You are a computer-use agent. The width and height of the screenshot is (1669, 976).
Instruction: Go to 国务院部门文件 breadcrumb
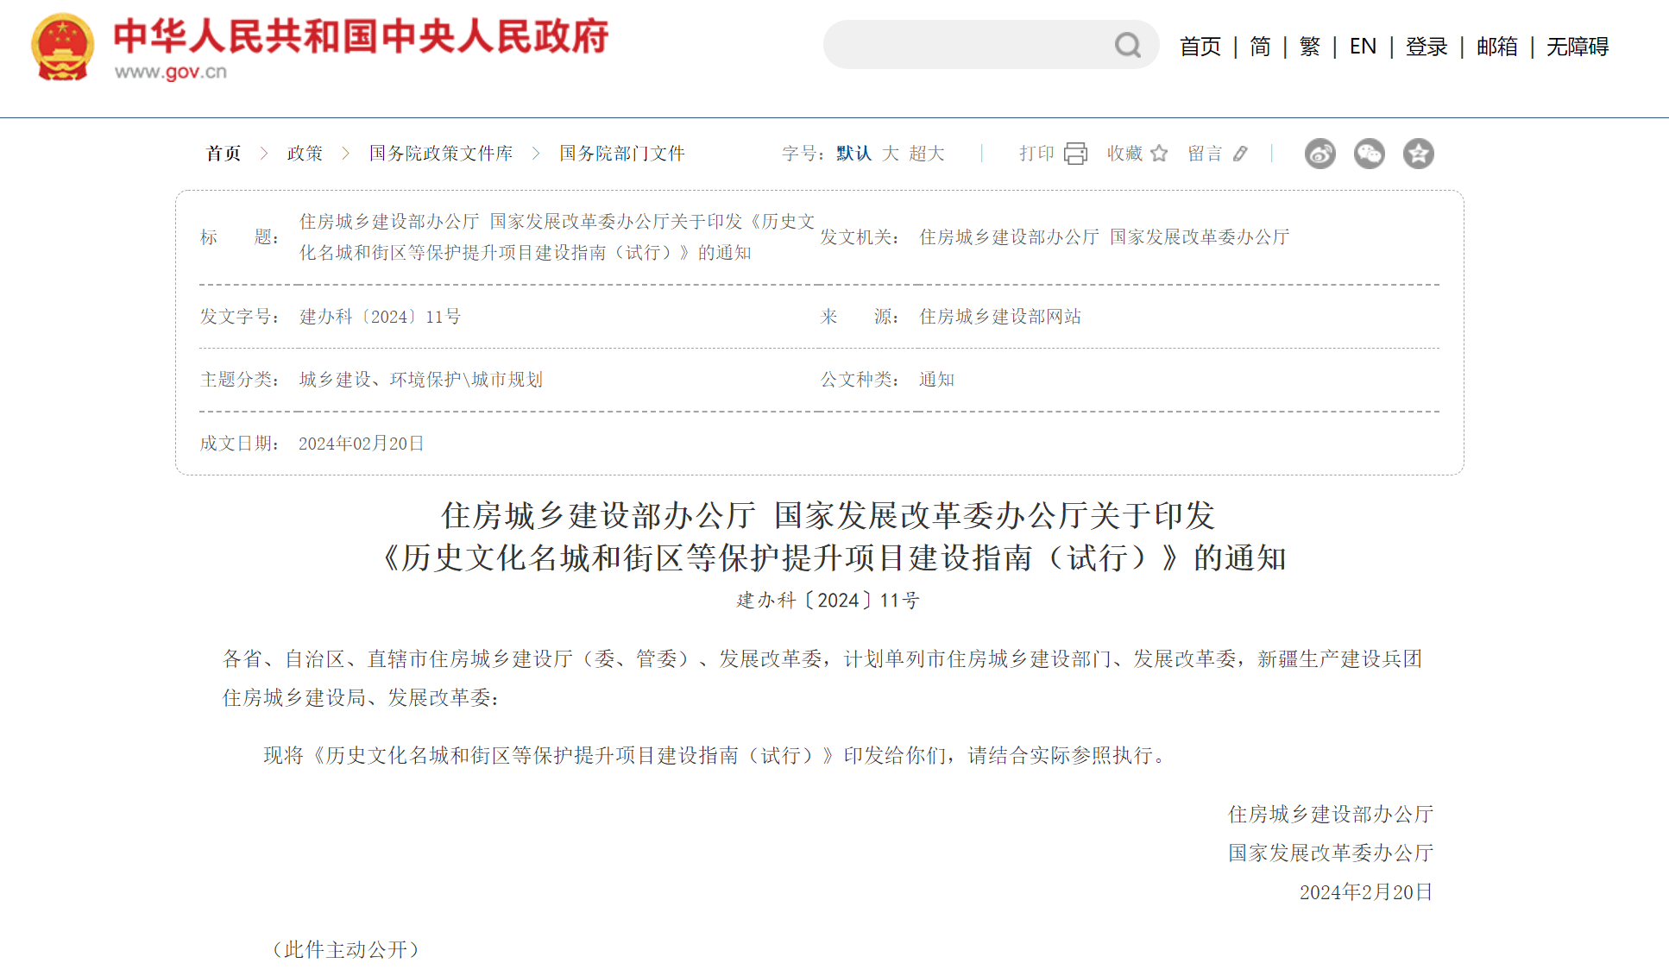pyautogui.click(x=621, y=154)
